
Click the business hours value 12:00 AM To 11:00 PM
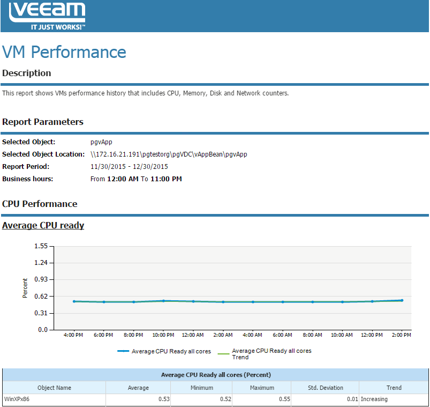click(x=144, y=179)
